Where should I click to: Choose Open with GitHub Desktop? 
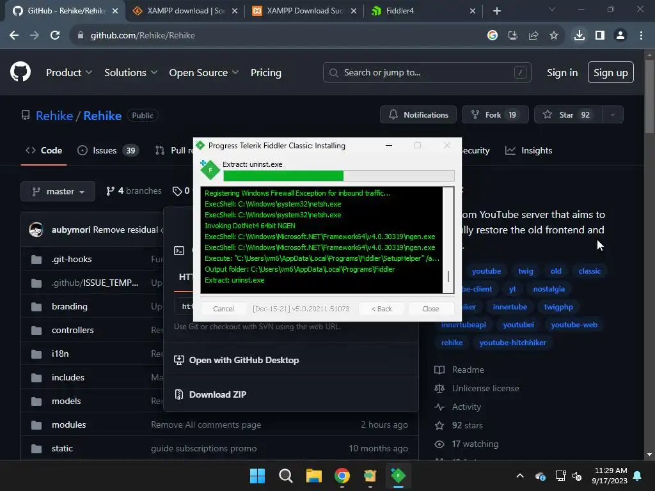(x=237, y=360)
